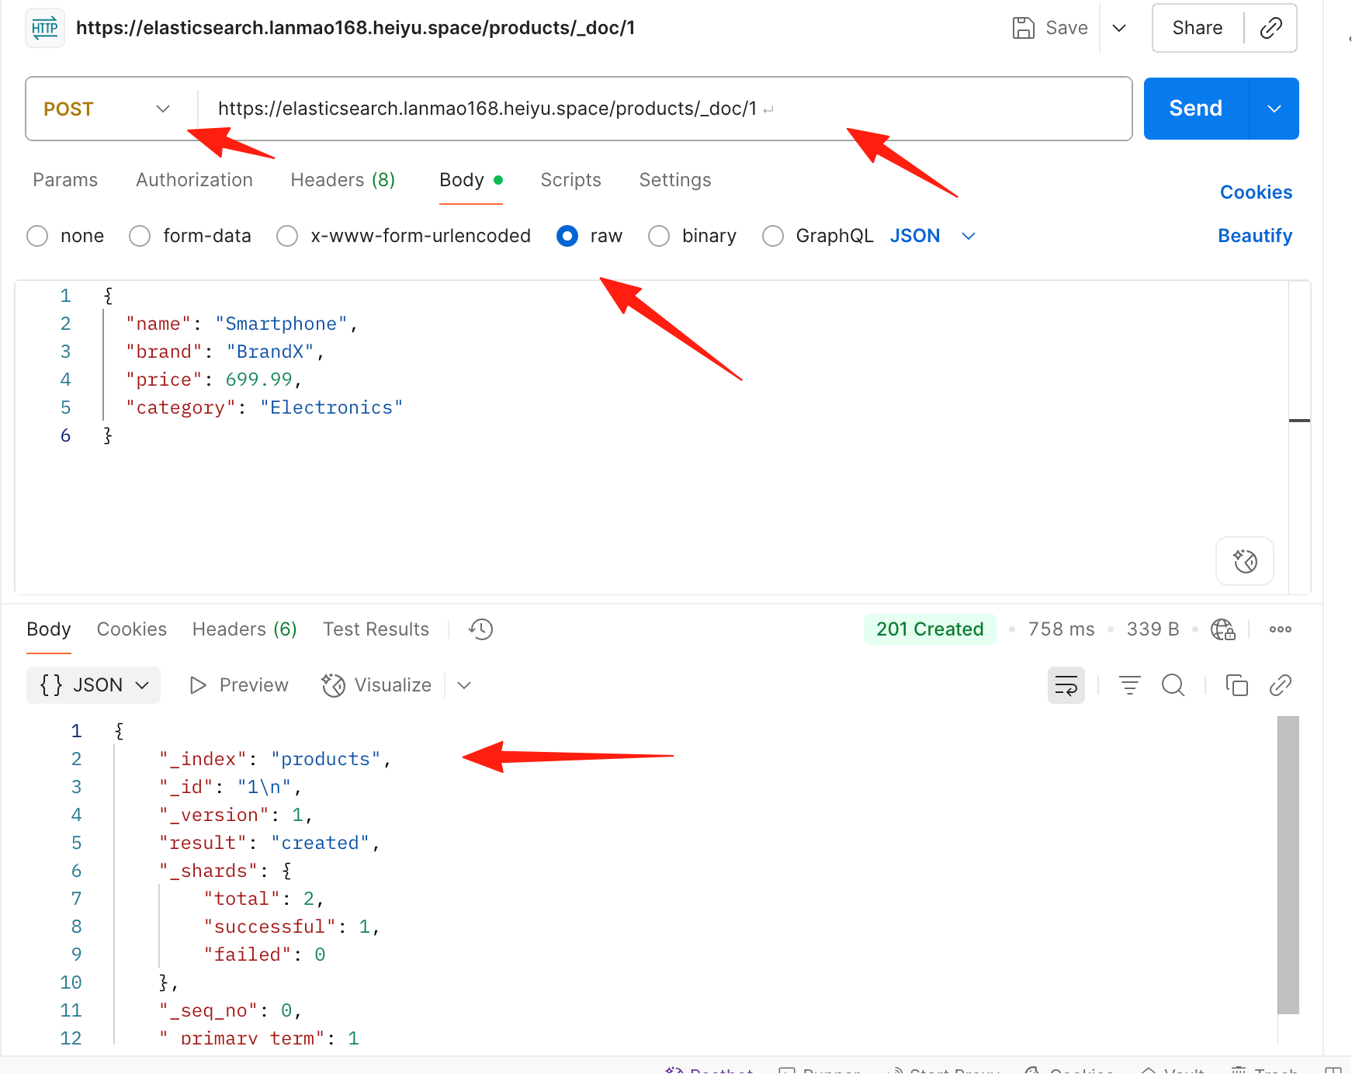1352x1074 pixels.
Task: Open response history clock icon
Action: pos(481,629)
